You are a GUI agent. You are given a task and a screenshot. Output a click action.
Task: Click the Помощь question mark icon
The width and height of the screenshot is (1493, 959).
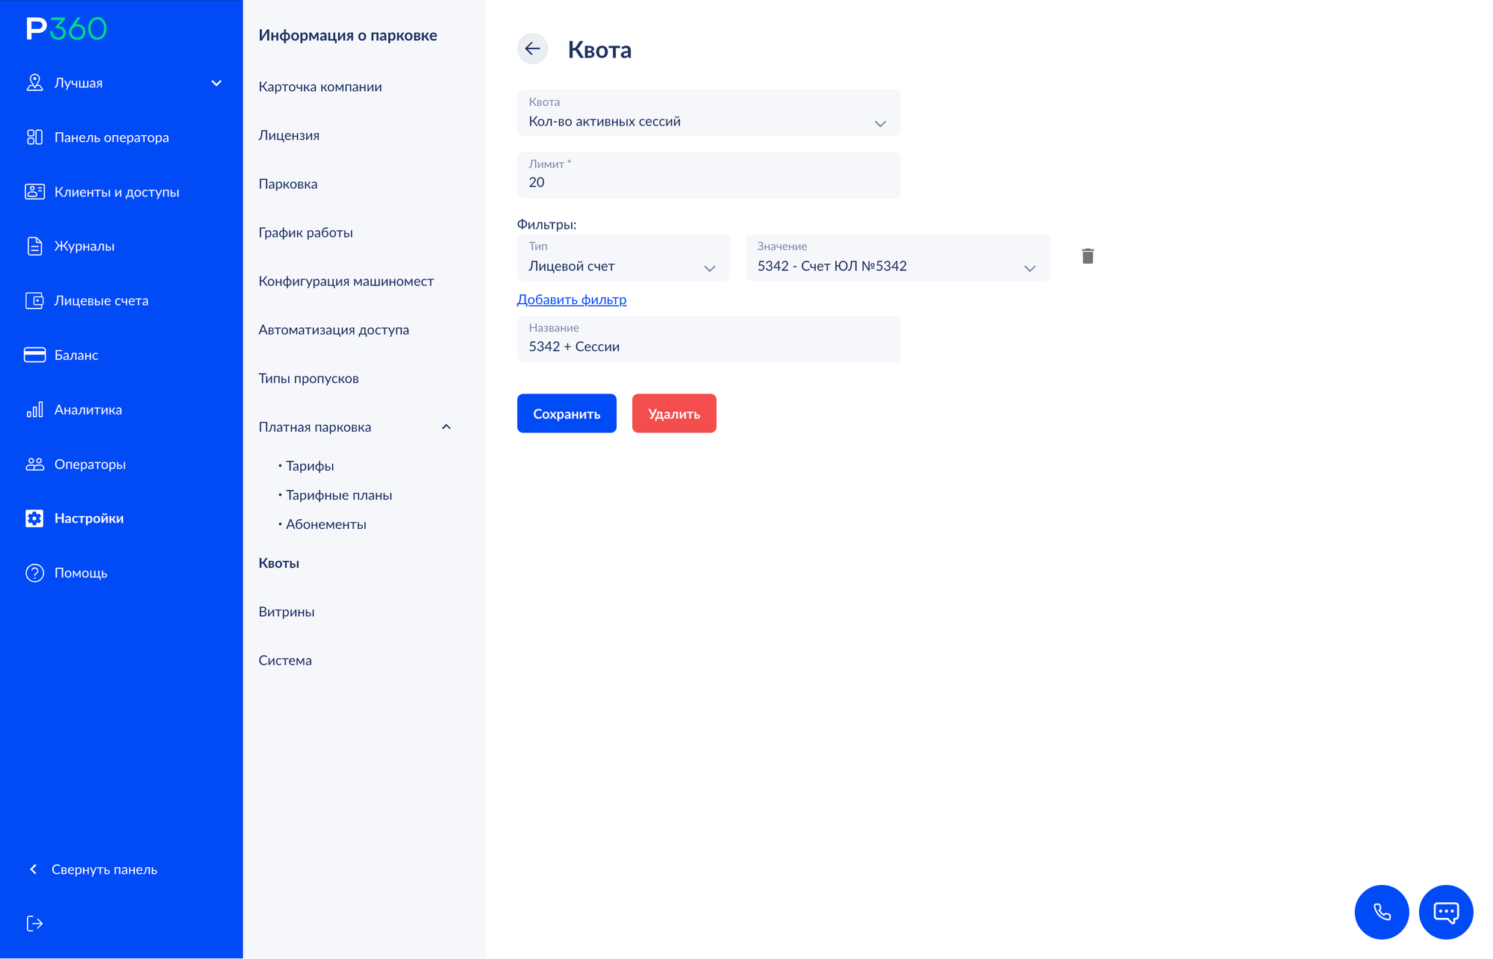tap(34, 573)
